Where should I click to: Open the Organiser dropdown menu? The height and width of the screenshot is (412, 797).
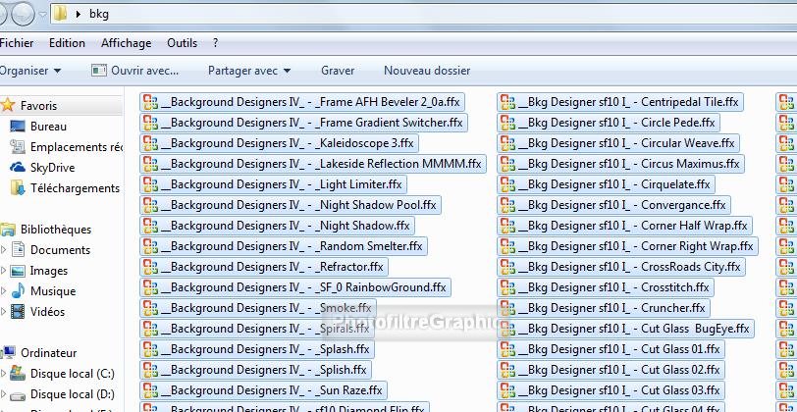pos(30,71)
